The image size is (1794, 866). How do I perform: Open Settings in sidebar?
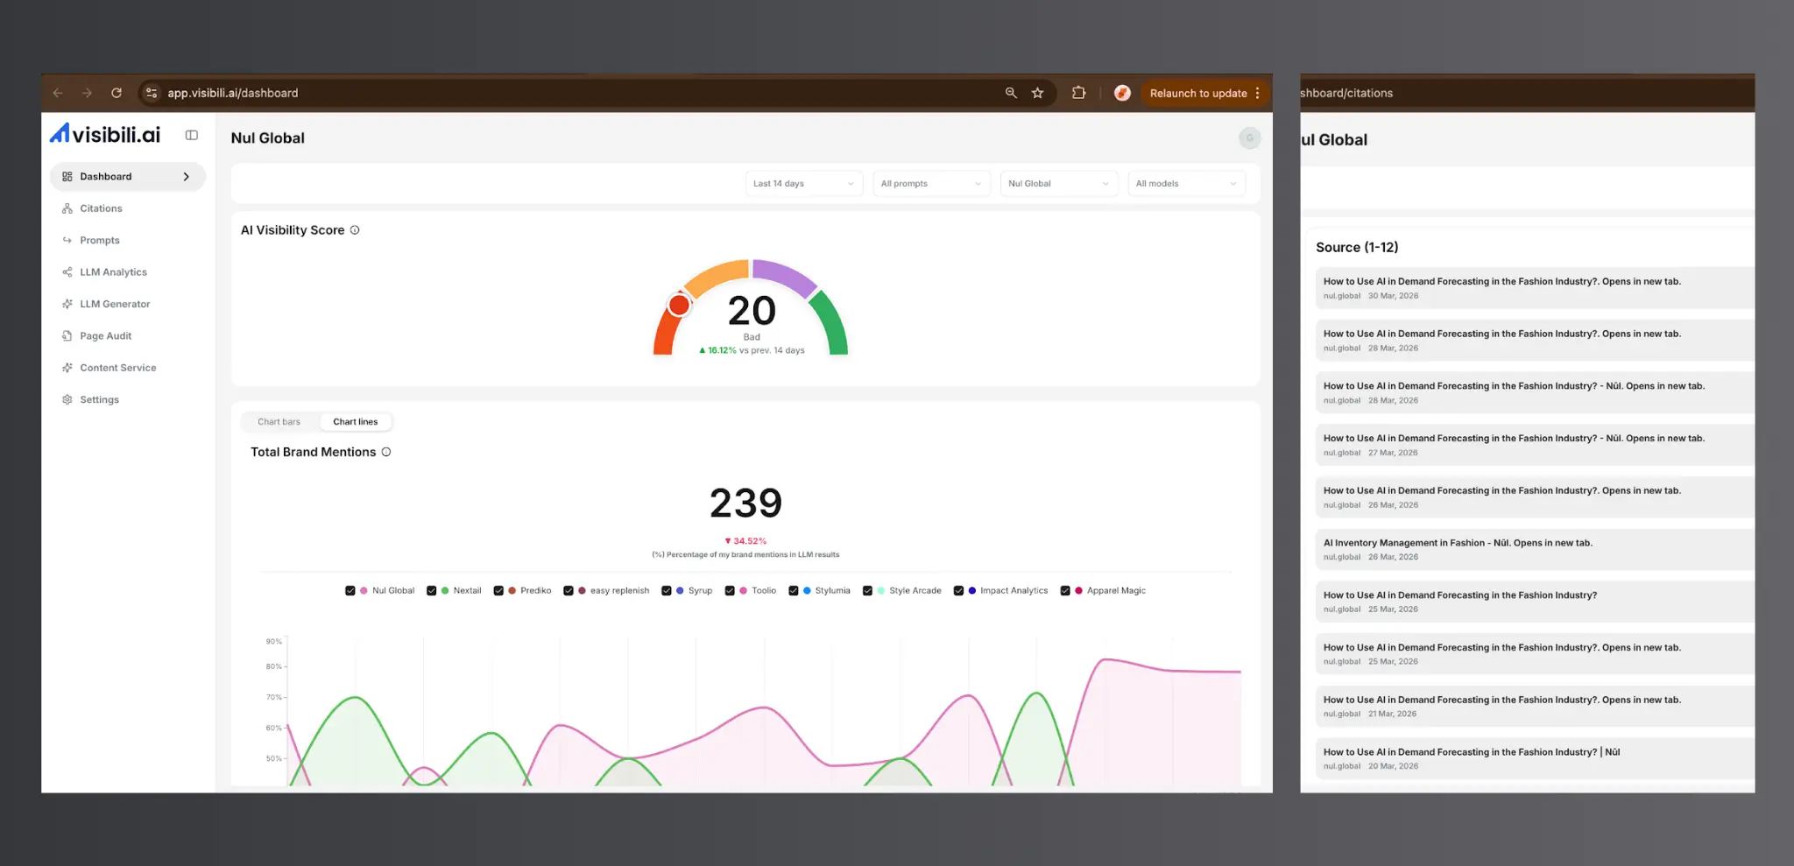99,399
